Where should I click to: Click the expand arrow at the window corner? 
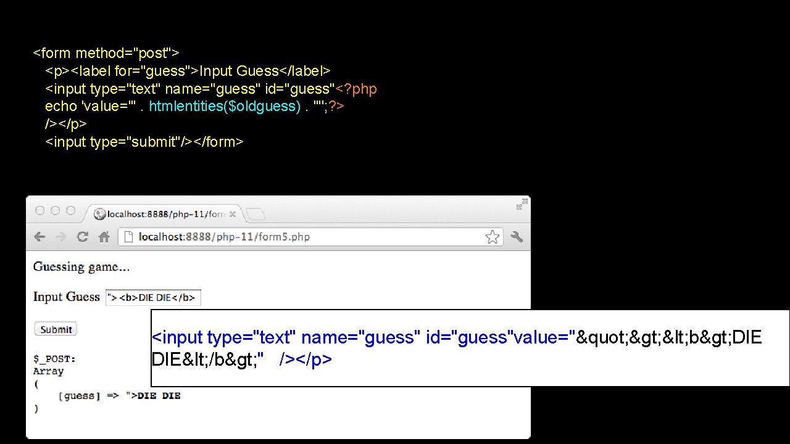point(522,203)
